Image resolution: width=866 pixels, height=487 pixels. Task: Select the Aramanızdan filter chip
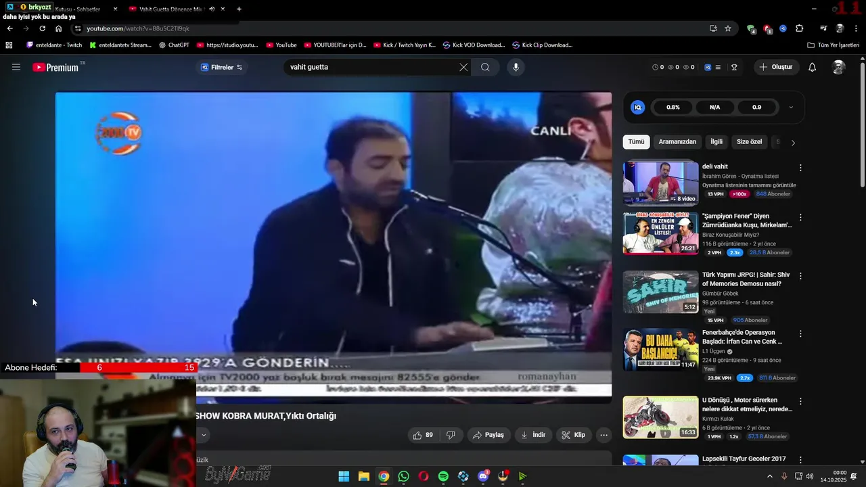pos(677,142)
